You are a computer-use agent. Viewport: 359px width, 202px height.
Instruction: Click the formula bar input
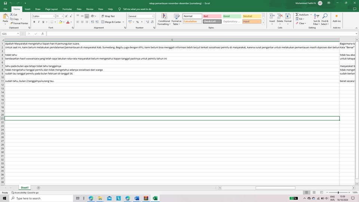coord(202,34)
